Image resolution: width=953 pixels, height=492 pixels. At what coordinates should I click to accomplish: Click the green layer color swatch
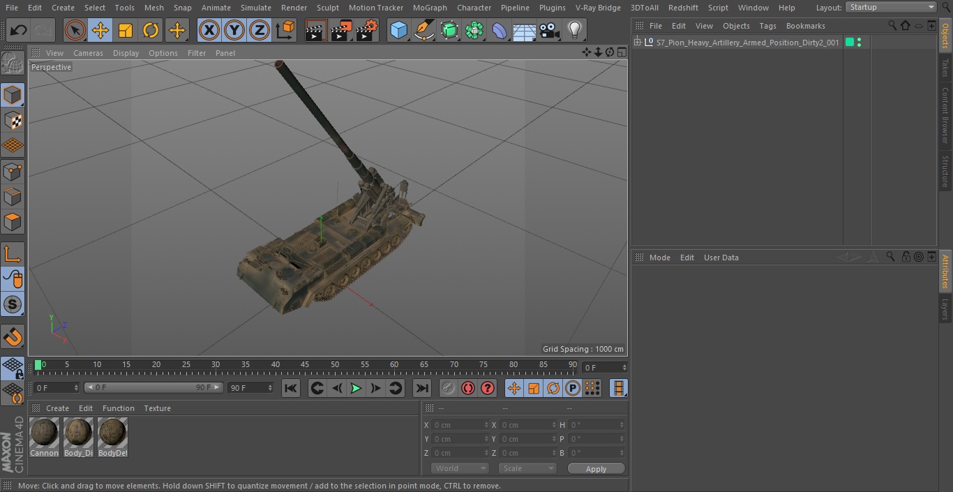click(x=850, y=43)
